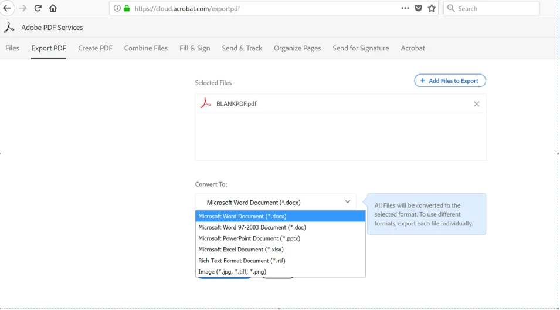Bookmark this page with star icon
Image resolution: width=560 pixels, height=310 pixels.
(x=432, y=8)
